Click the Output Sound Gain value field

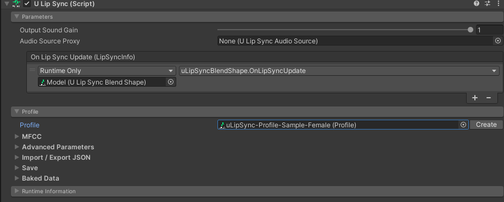(x=490, y=30)
